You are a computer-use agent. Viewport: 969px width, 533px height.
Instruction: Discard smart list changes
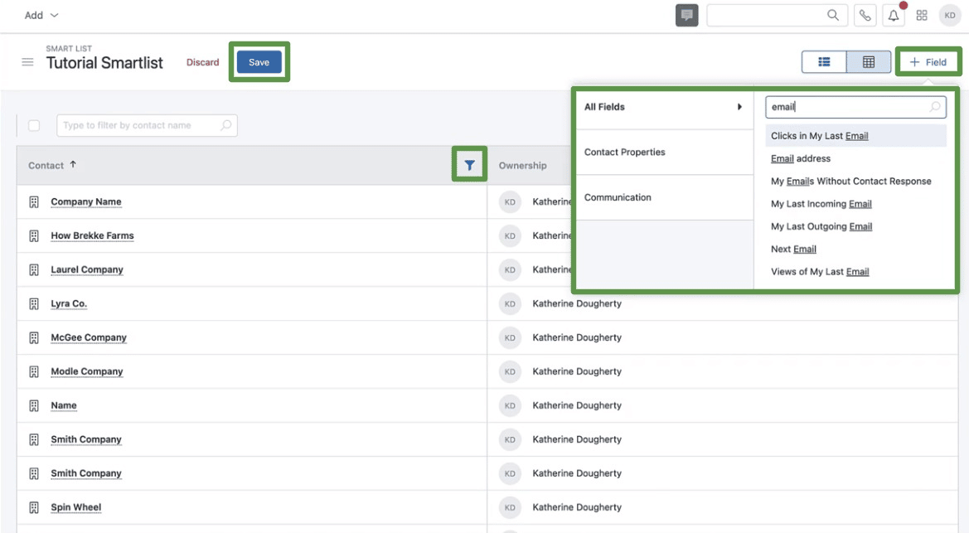point(203,62)
